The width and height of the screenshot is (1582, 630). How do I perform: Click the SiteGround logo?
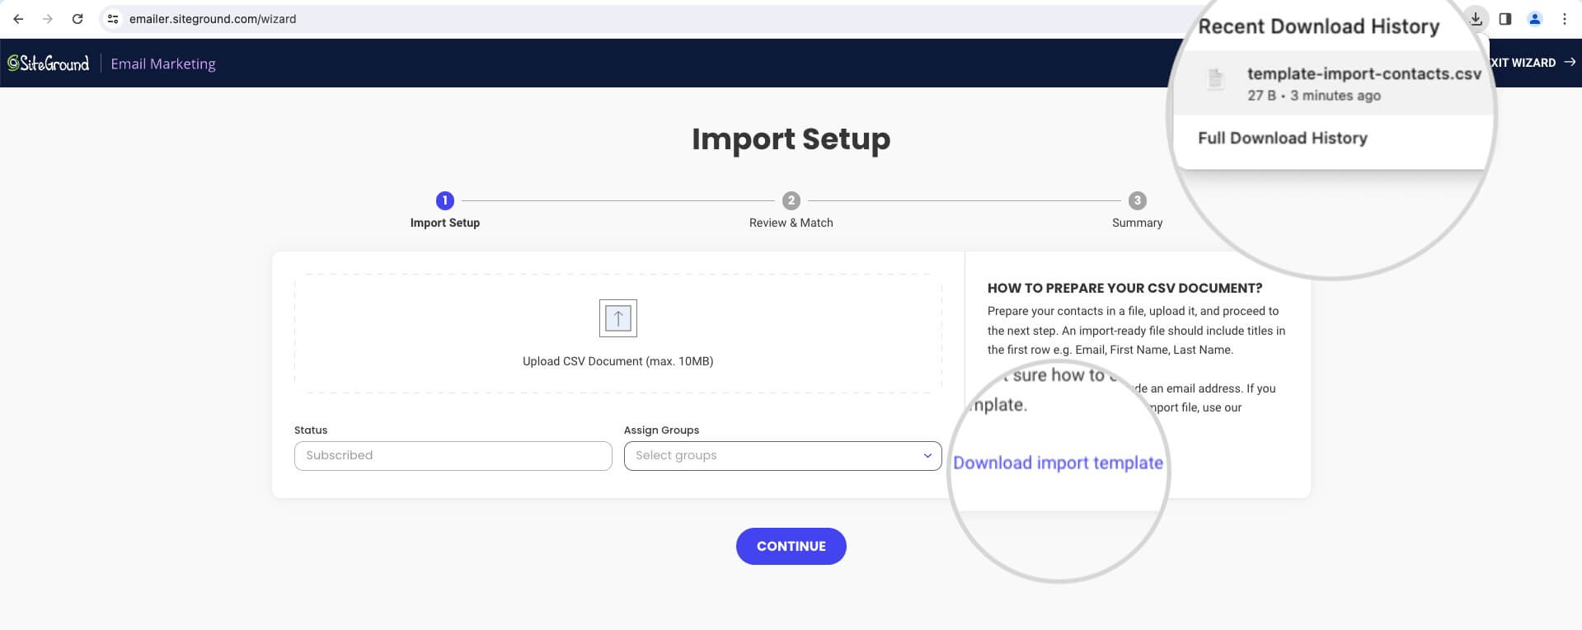tap(48, 63)
